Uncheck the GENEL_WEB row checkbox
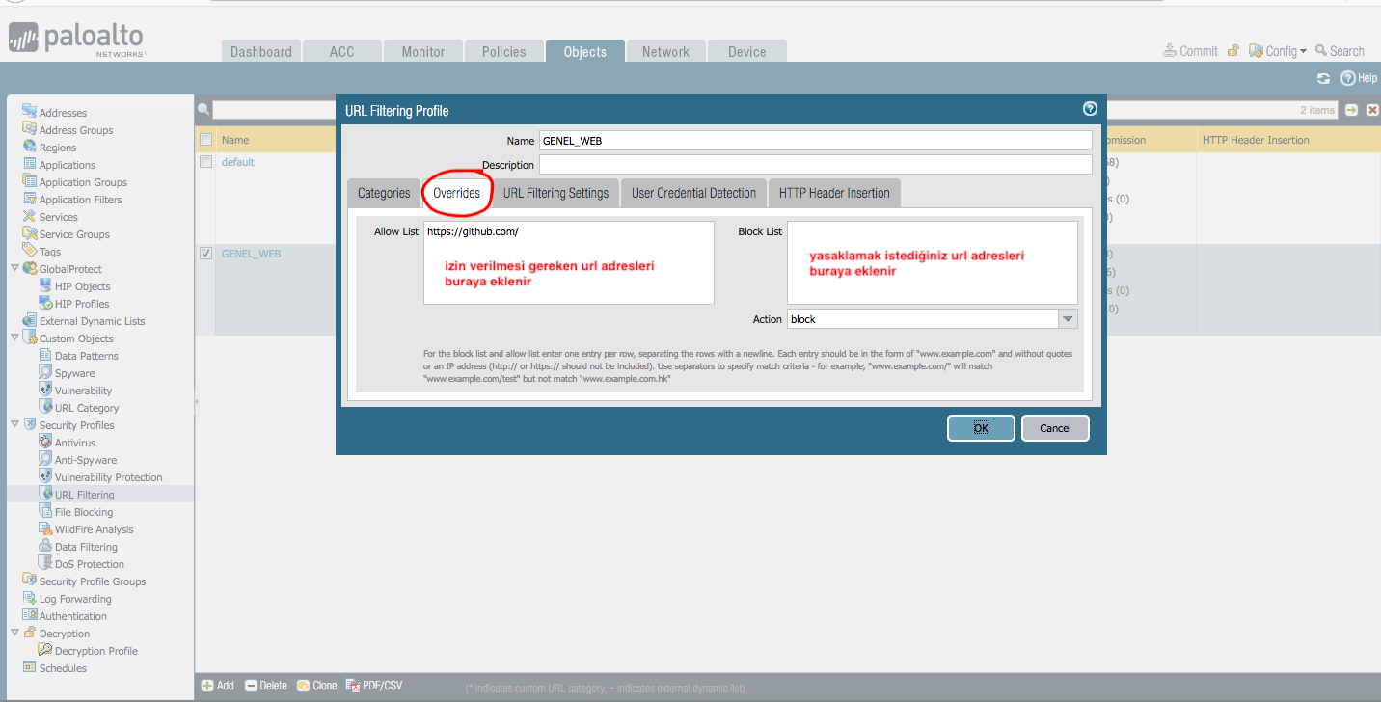 click(x=205, y=254)
